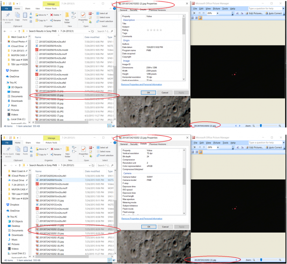The height and width of the screenshot is (264, 287).
Task: Open Delete dropdown arrow in lower Explorer
Action: click(x=61, y=149)
